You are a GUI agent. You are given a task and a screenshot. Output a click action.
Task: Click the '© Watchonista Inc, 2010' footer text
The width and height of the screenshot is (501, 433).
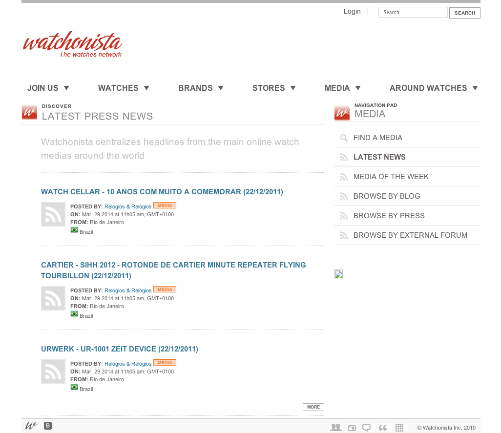pos(446,428)
